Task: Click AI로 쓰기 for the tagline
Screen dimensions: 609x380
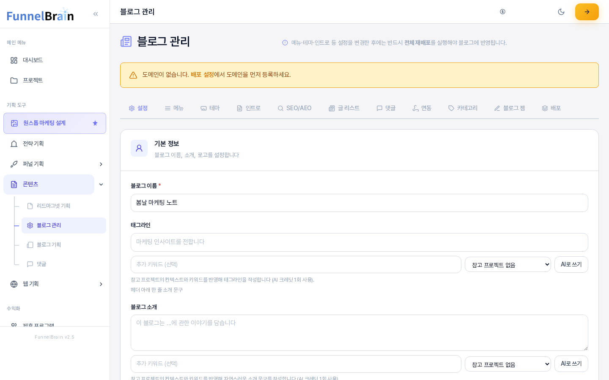Action: (571, 265)
